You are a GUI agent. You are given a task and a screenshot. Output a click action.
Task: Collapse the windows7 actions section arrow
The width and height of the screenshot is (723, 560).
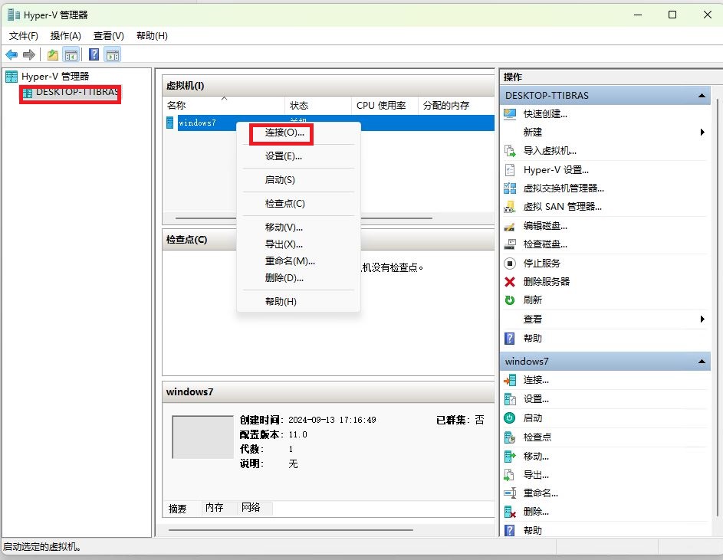tap(702, 362)
